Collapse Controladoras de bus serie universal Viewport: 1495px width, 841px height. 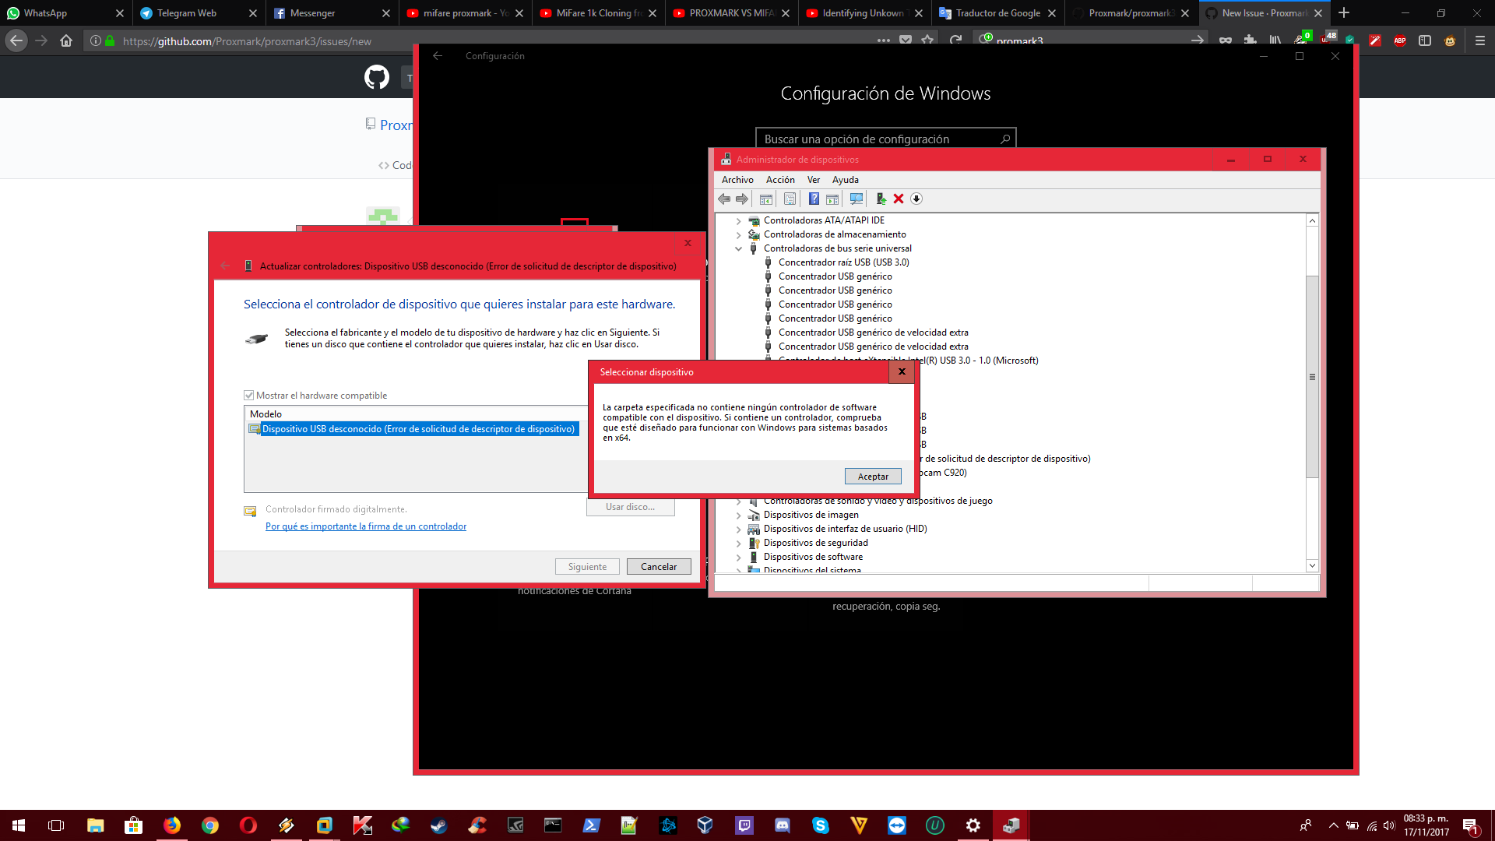coord(738,248)
